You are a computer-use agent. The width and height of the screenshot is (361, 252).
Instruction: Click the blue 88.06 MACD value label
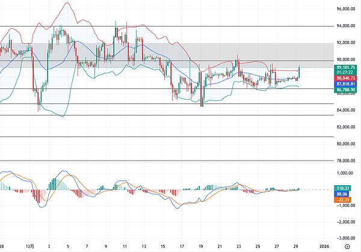(x=343, y=194)
